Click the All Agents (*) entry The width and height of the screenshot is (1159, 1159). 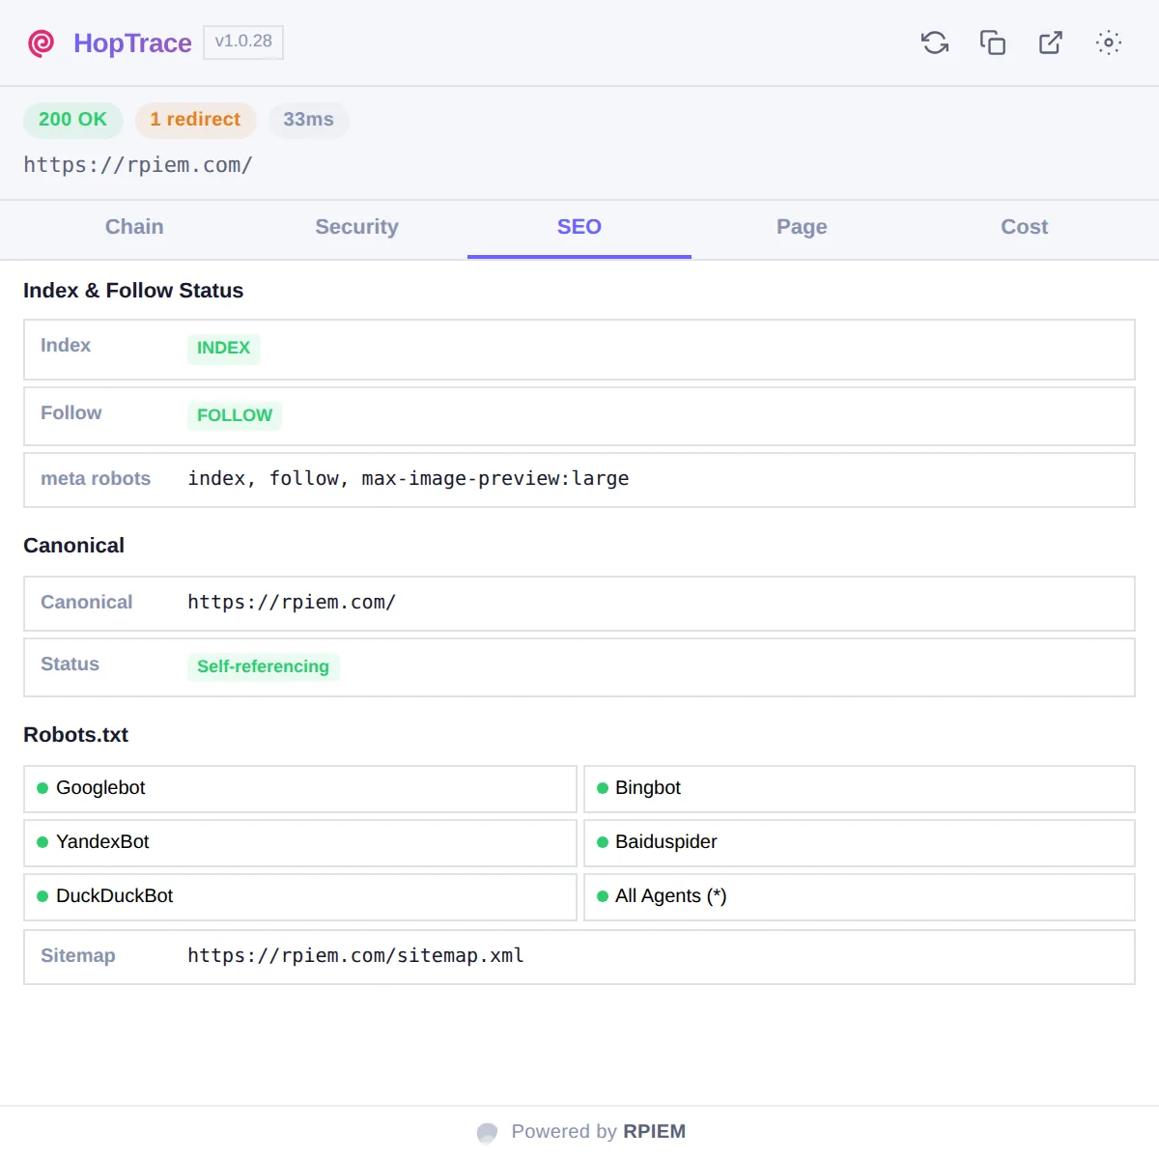(x=860, y=897)
